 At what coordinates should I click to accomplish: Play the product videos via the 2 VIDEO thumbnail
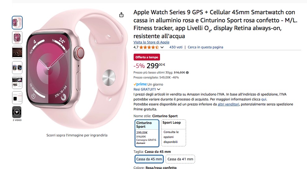[17, 112]
